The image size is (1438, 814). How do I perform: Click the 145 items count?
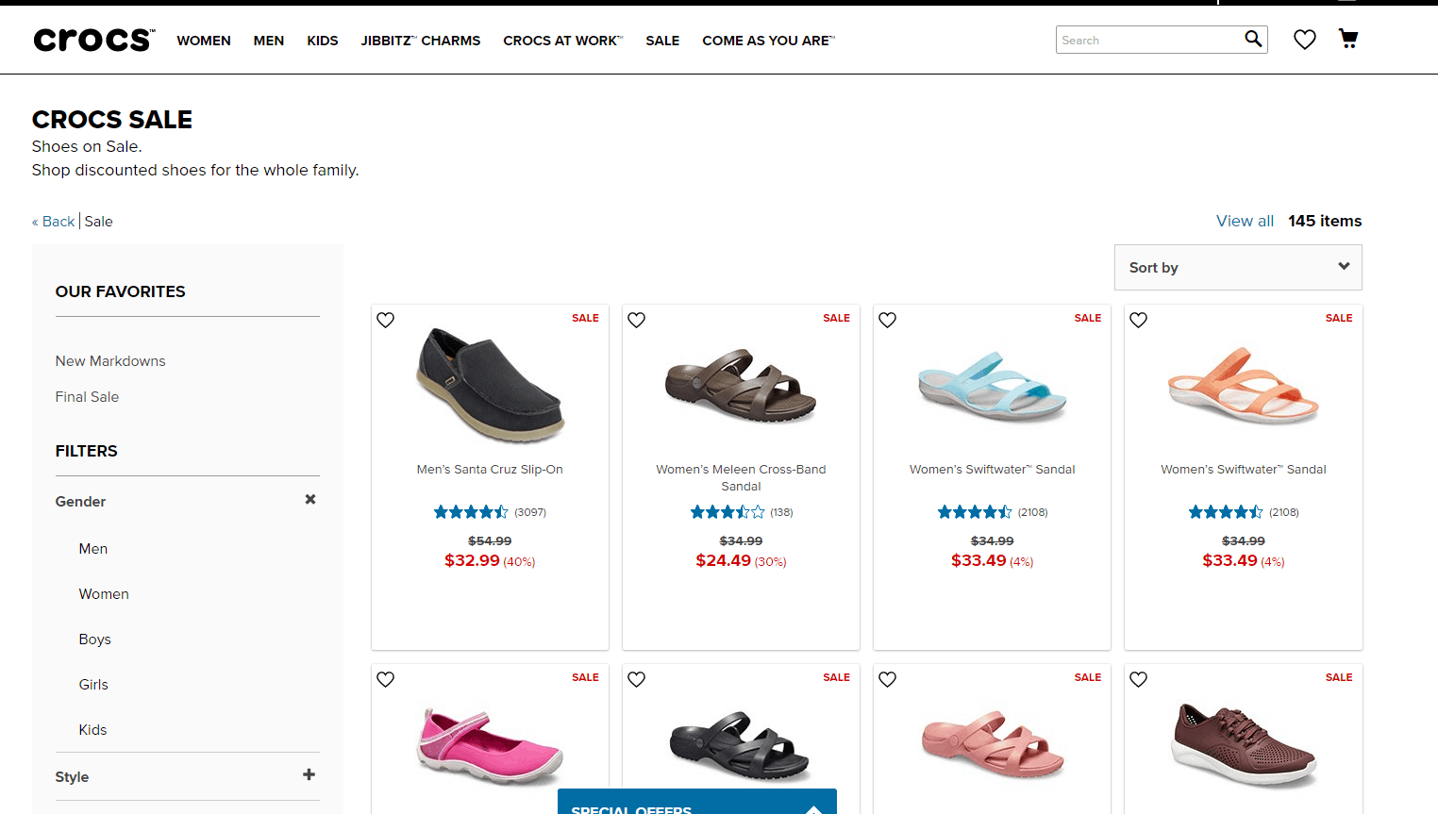click(1325, 221)
